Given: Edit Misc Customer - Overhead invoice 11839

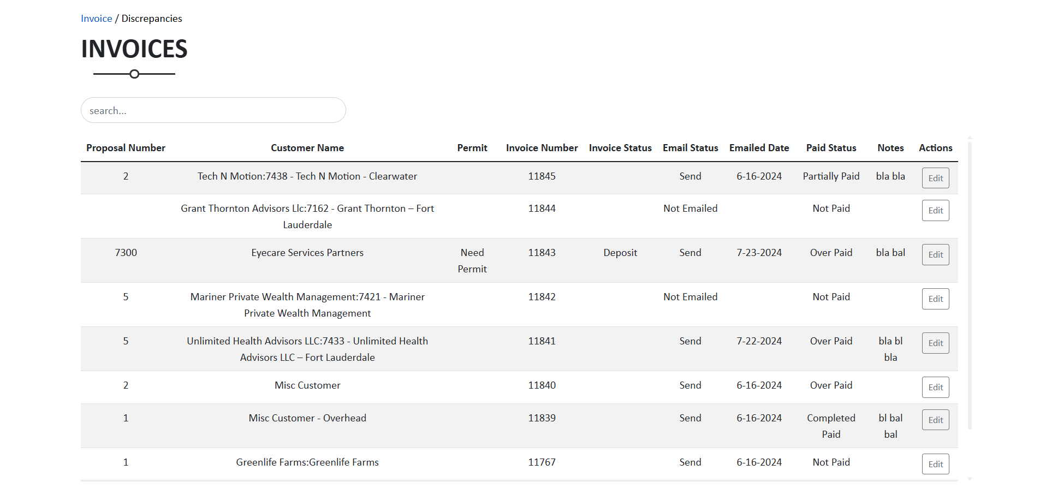Looking at the screenshot, I should (935, 420).
